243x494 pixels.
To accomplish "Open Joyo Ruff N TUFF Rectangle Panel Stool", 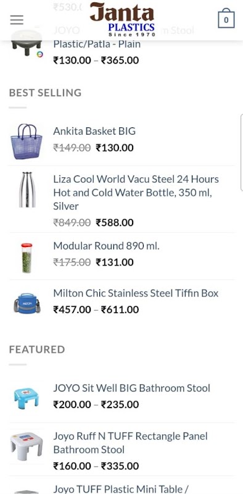I will (x=130, y=443).
